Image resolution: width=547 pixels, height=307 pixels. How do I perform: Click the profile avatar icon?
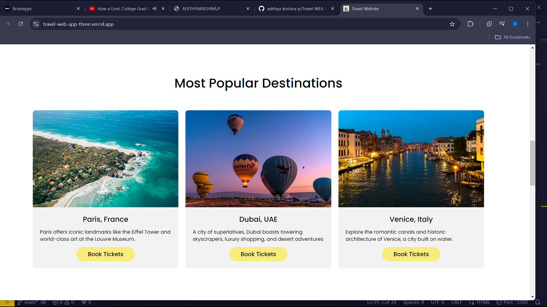515,24
